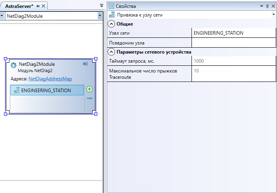277x193 pixels.
Task: Open the NetDiagAddressMap link
Action: pyautogui.click(x=50, y=79)
